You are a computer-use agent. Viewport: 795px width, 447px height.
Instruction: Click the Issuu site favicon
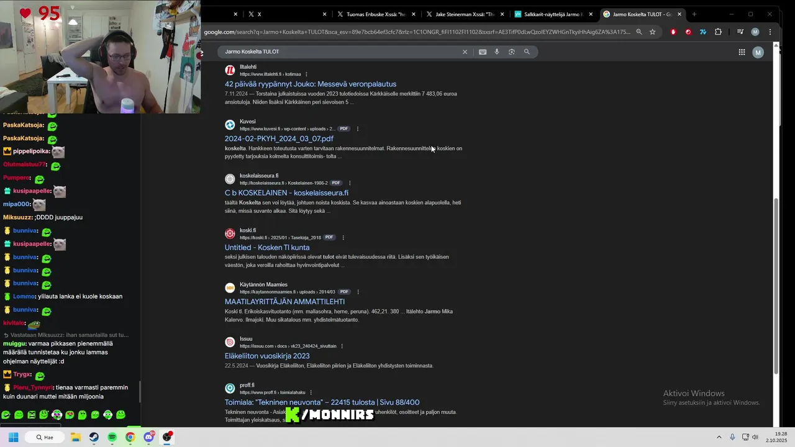[230, 342]
